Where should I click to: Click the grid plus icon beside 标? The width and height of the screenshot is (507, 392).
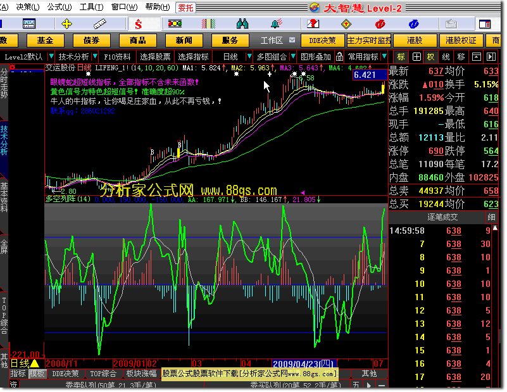click(x=416, y=57)
